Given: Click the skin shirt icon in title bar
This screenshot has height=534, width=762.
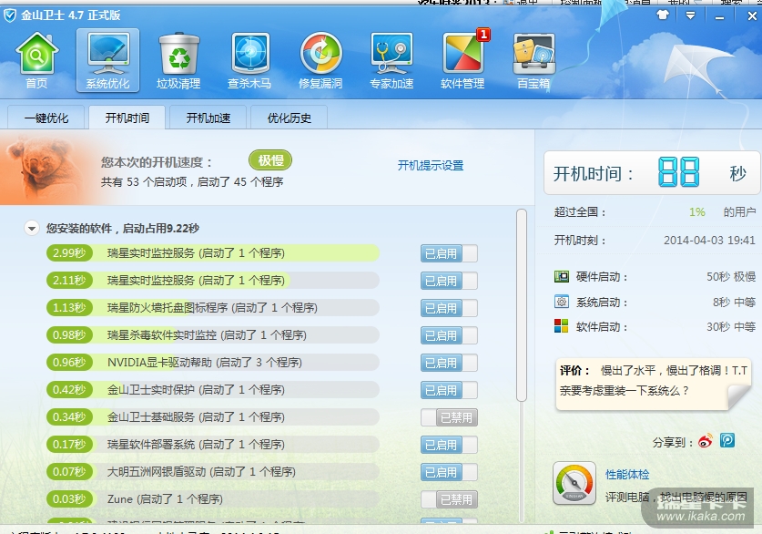Looking at the screenshot, I should coord(663,15).
